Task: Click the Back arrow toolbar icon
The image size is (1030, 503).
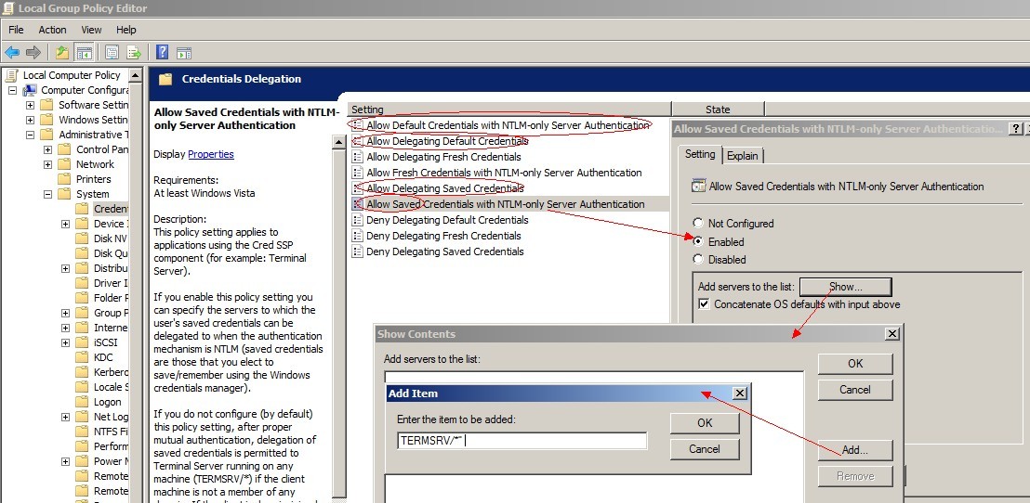Action: click(12, 52)
